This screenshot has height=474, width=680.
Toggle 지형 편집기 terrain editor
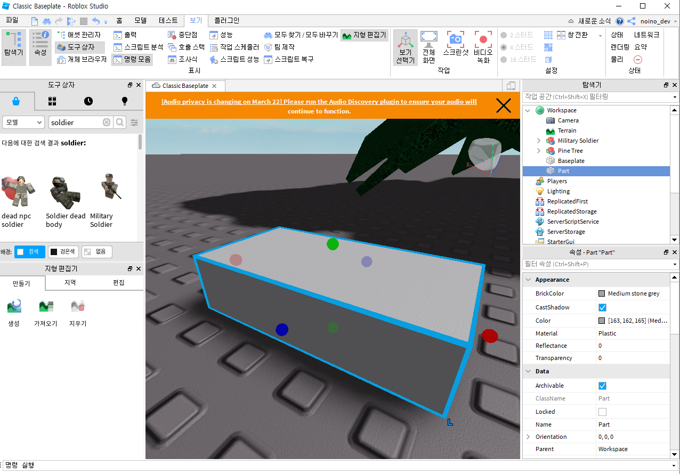365,35
